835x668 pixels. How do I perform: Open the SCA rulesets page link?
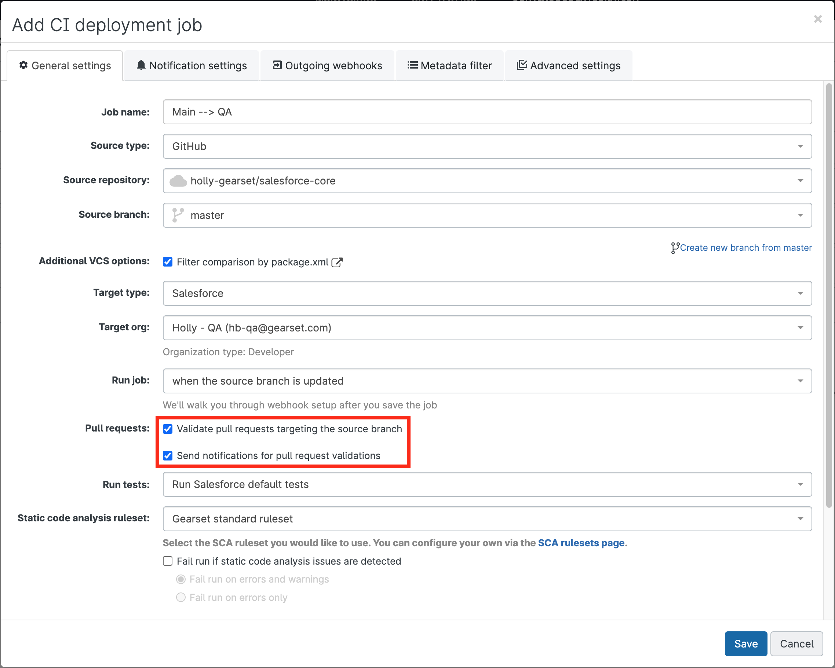[x=581, y=543]
